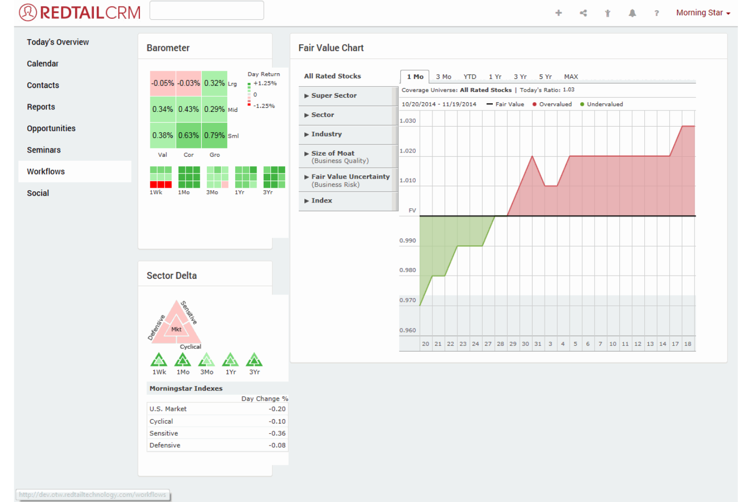Open the share icon in the top toolbar
752x502 pixels.
coord(583,13)
